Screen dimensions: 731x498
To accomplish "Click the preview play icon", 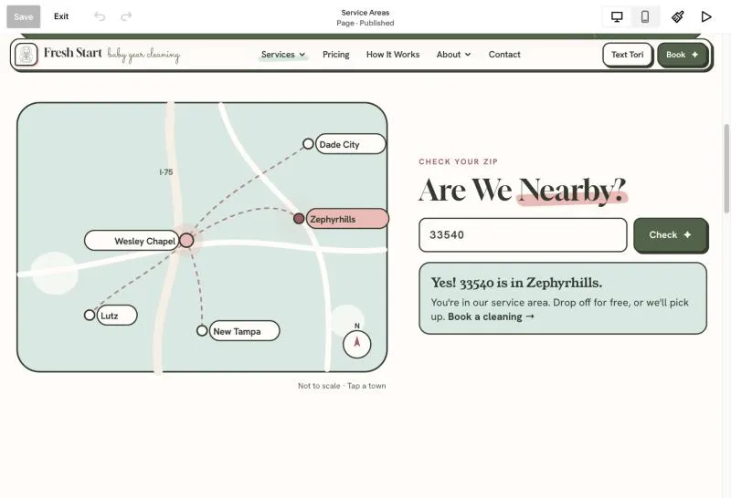I will click(x=706, y=16).
